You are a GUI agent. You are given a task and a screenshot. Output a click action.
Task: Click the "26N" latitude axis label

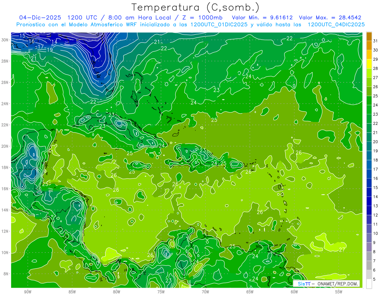(5, 82)
